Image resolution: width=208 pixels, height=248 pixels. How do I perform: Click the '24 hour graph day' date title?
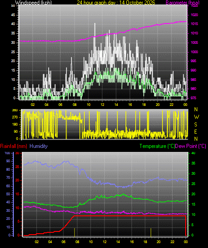pyautogui.click(x=116, y=3)
